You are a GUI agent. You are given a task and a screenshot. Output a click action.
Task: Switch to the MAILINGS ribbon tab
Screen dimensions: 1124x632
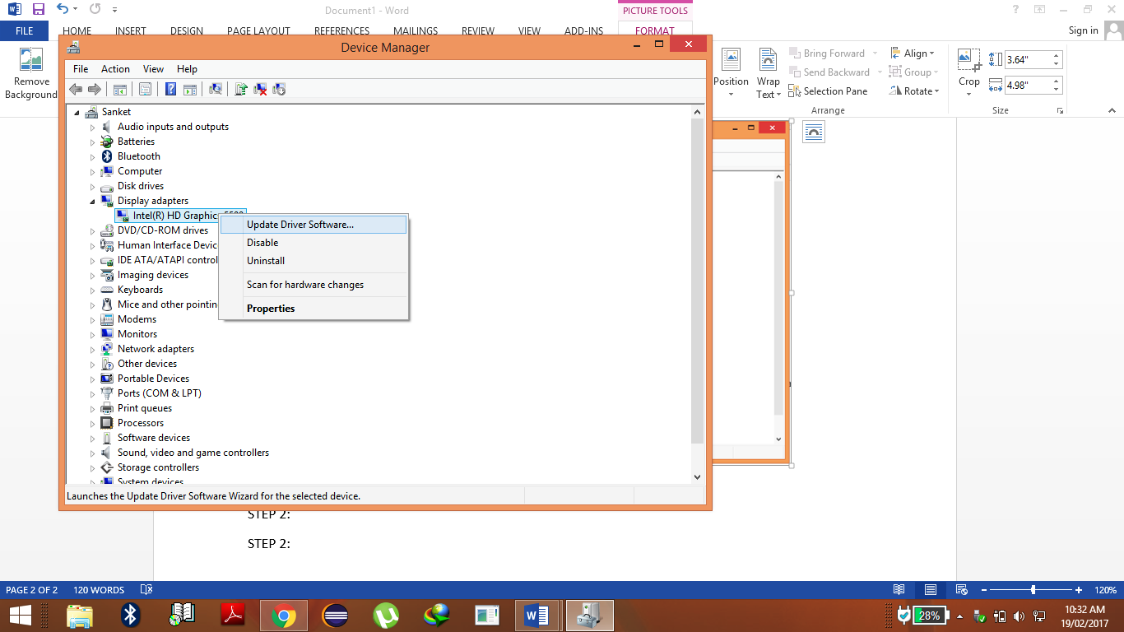tap(416, 31)
